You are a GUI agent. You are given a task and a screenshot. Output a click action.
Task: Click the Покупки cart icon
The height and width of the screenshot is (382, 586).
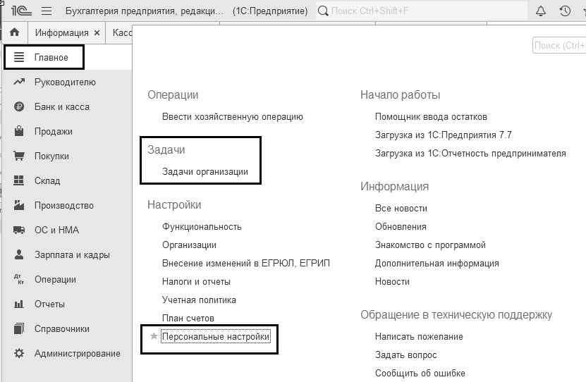(19, 156)
